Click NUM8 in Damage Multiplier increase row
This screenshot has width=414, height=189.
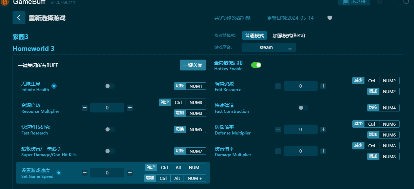(x=389, y=156)
